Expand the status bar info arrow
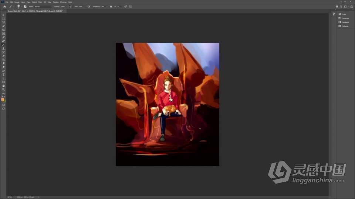Viewport: 355px width, 199px height. coord(39,197)
